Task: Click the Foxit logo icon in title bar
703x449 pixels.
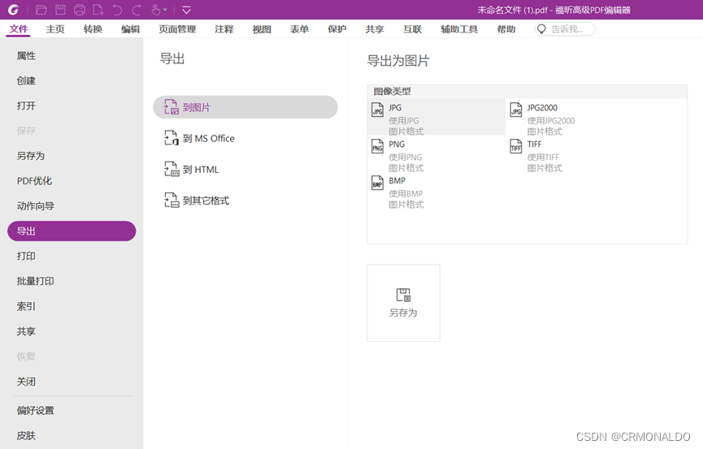Action: pyautogui.click(x=14, y=10)
